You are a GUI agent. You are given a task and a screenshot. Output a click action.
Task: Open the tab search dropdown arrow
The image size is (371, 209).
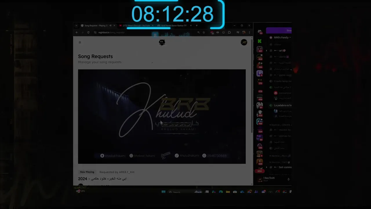pos(76,26)
